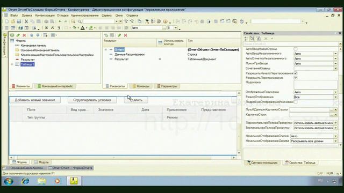Click the Удалить button

pyautogui.click(x=136, y=100)
